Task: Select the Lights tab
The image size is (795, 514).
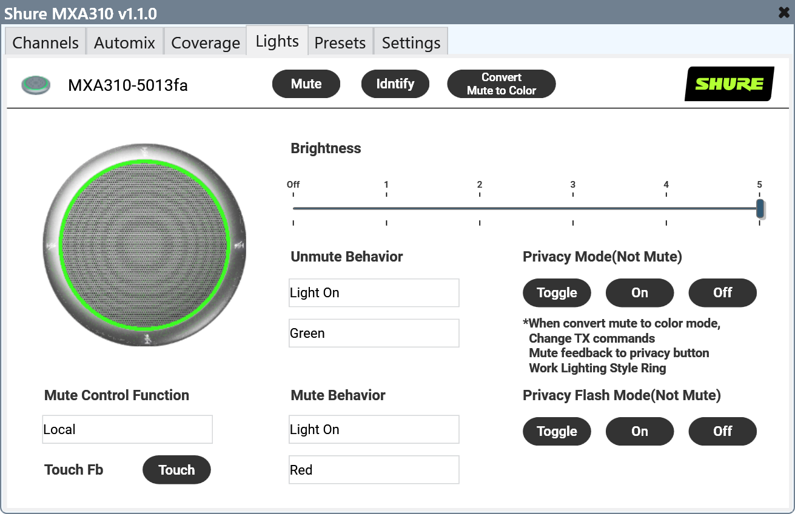Action: pos(277,41)
